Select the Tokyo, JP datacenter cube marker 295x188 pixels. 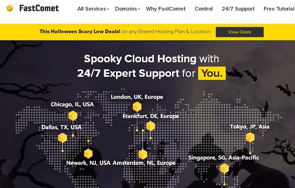pyautogui.click(x=250, y=137)
